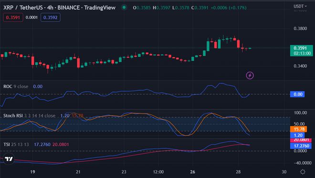Select the Stoch RSI indicator label
Screen dimensions: 315x178
[x=29, y=115]
